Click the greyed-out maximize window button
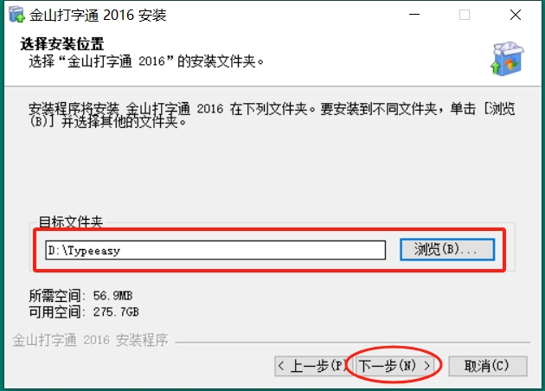 click(465, 15)
